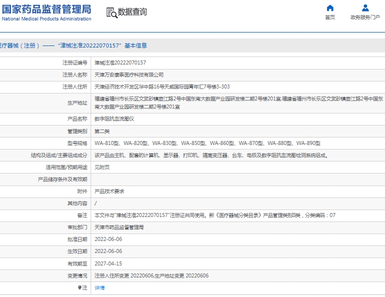
Task: Click the 生产地址 row label
Action: click(77, 103)
